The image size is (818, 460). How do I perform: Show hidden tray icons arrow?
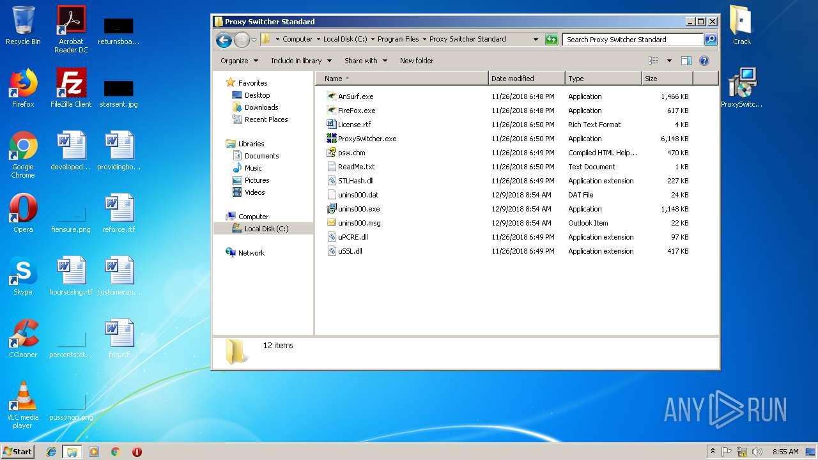(x=713, y=452)
